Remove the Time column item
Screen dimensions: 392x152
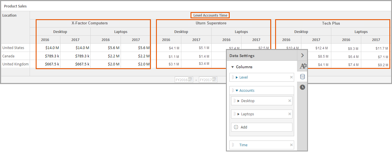coord(291,145)
